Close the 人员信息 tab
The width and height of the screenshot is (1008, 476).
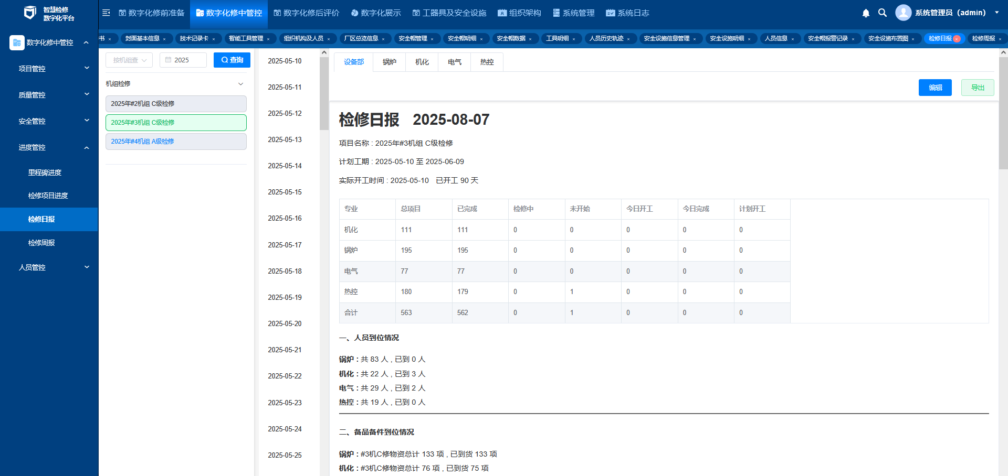click(793, 39)
